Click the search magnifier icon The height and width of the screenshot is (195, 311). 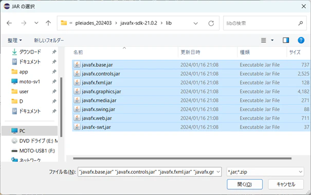[301, 23]
